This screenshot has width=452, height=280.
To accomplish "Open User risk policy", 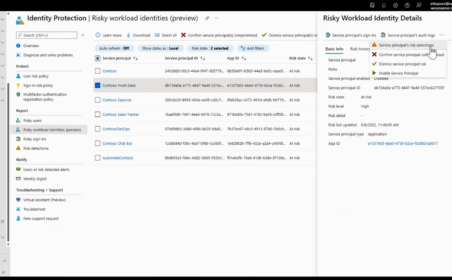I will click(36, 76).
